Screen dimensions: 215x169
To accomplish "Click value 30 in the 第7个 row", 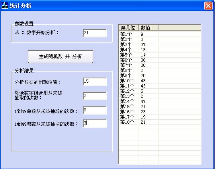I will click(x=143, y=65).
